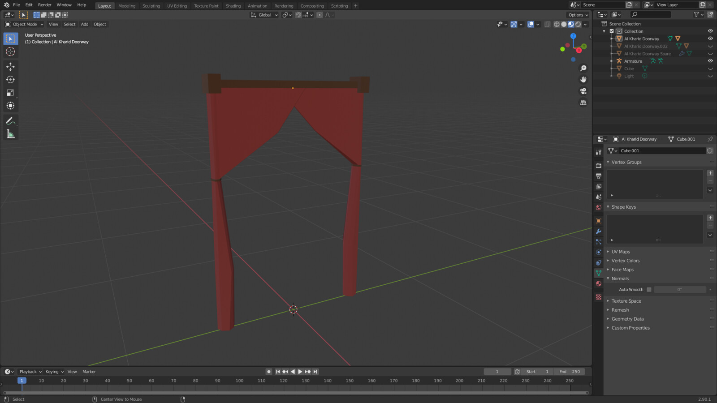The width and height of the screenshot is (717, 403).
Task: Open the Render menu
Action: point(44,5)
